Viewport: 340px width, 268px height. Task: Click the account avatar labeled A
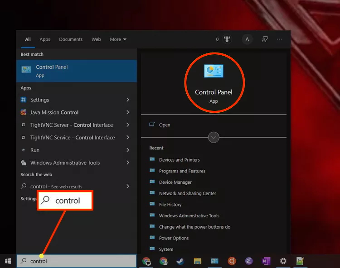click(x=247, y=39)
